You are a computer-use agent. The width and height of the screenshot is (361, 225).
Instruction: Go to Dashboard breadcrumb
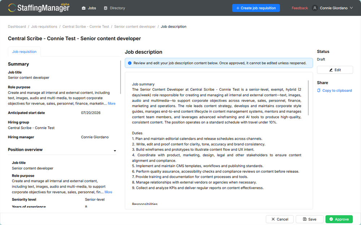17,27
